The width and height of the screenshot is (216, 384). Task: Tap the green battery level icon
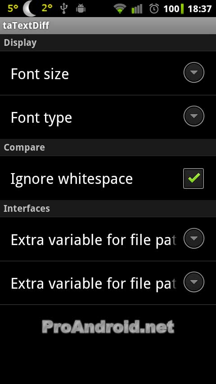(x=182, y=9)
